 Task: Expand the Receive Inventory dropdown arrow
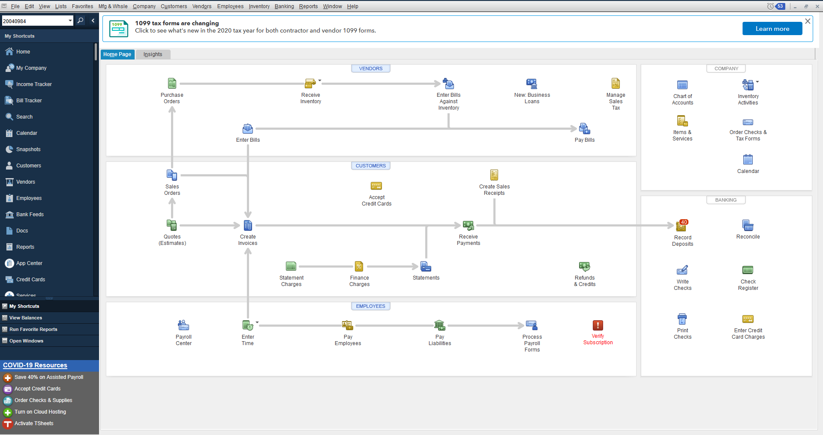[x=320, y=80]
